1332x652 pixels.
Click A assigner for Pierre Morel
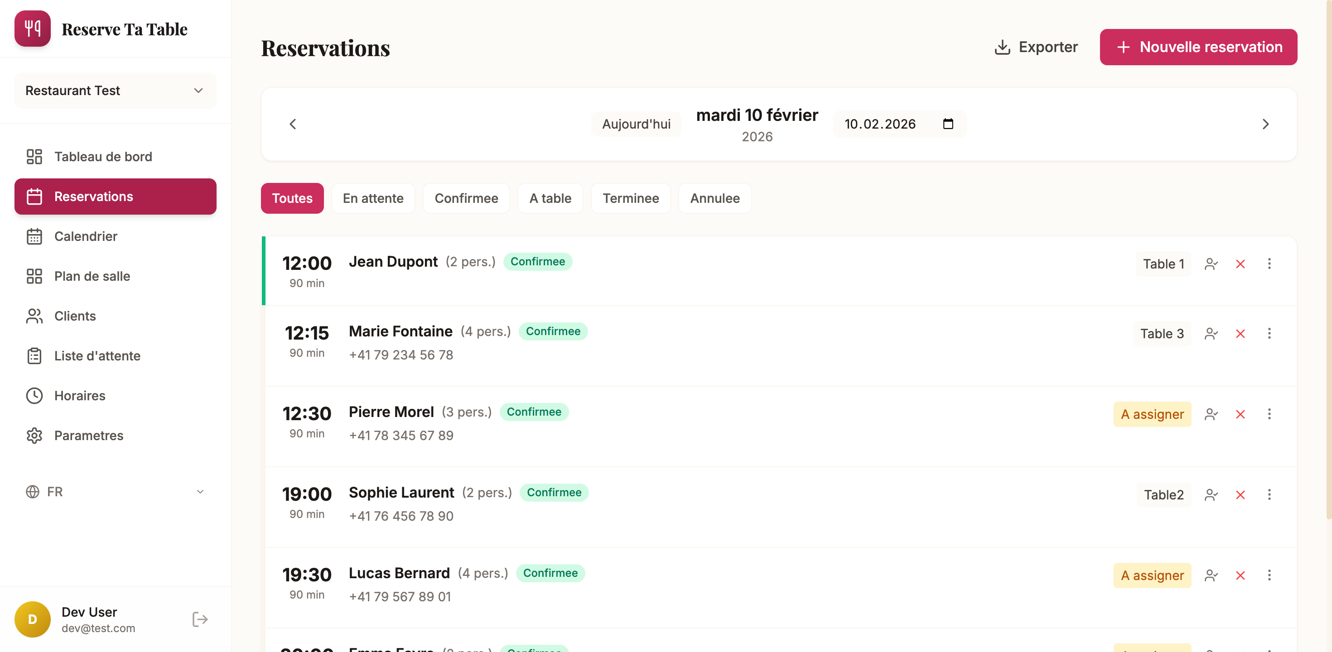coord(1152,414)
